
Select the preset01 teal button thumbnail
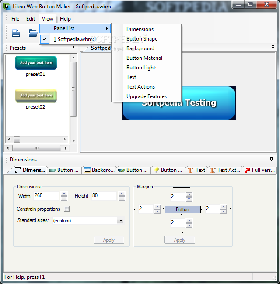[36, 63]
